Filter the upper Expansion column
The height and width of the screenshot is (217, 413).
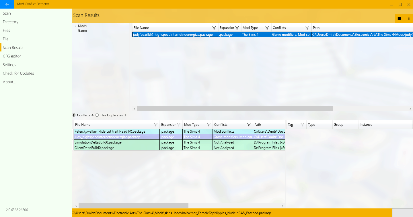[x=237, y=28]
